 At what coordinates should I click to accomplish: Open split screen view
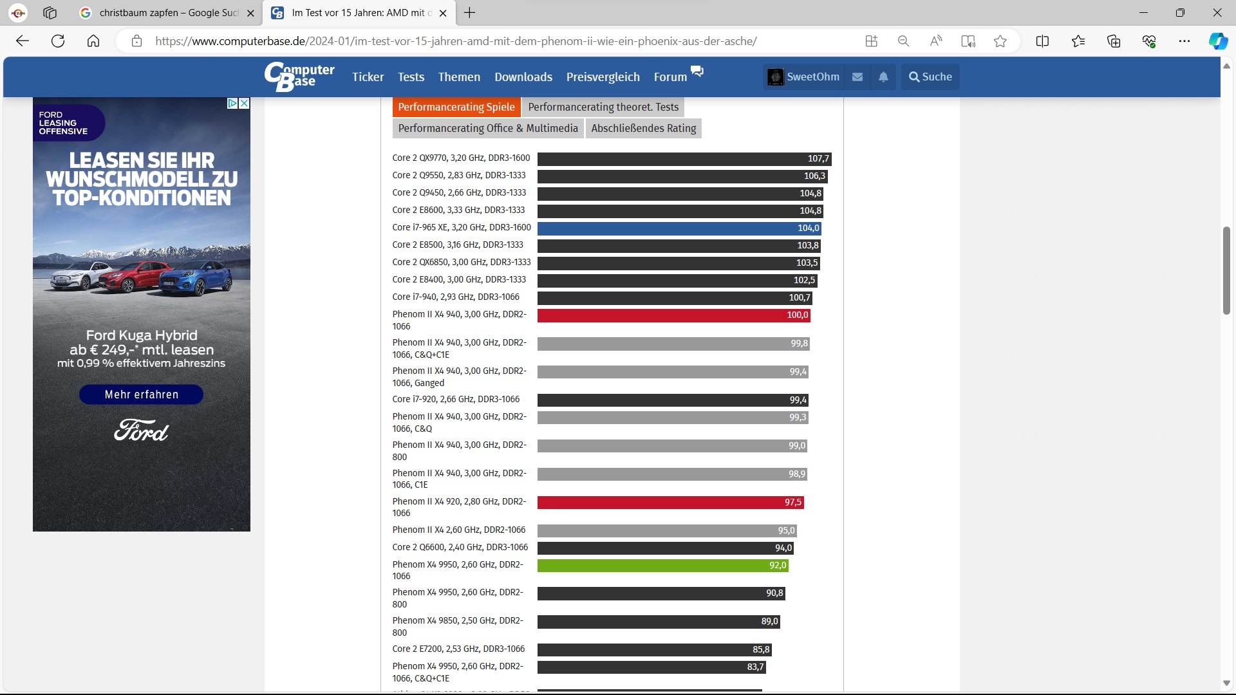1043,41
